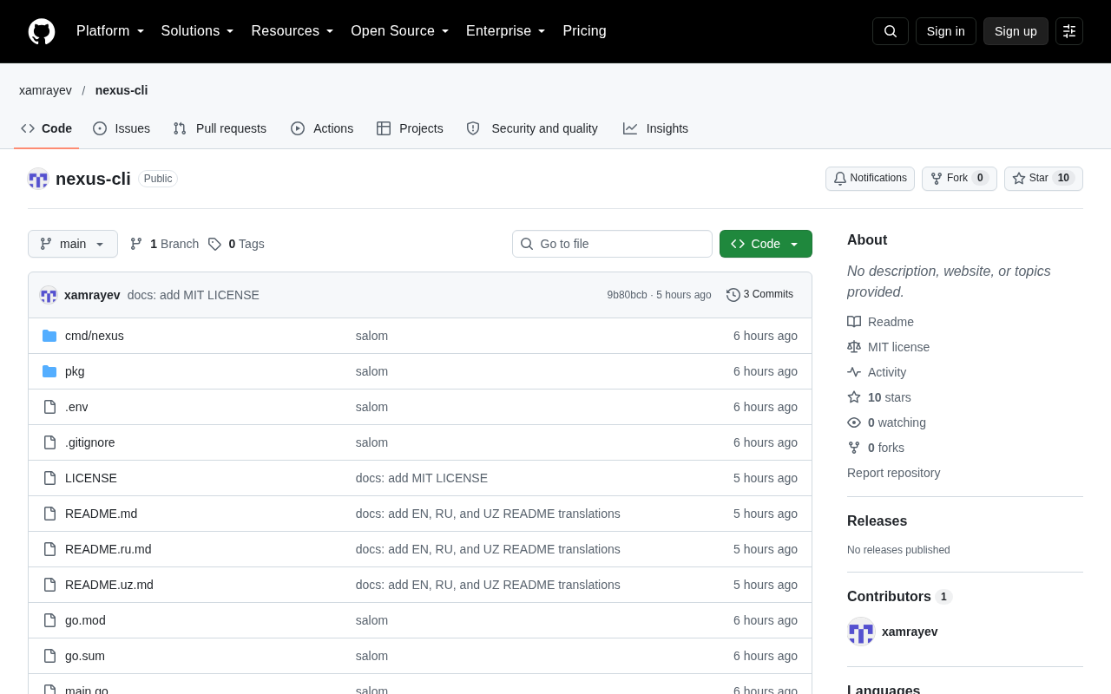This screenshot has width=1111, height=694.
Task: Switch to the Issues tab
Action: (x=122, y=128)
